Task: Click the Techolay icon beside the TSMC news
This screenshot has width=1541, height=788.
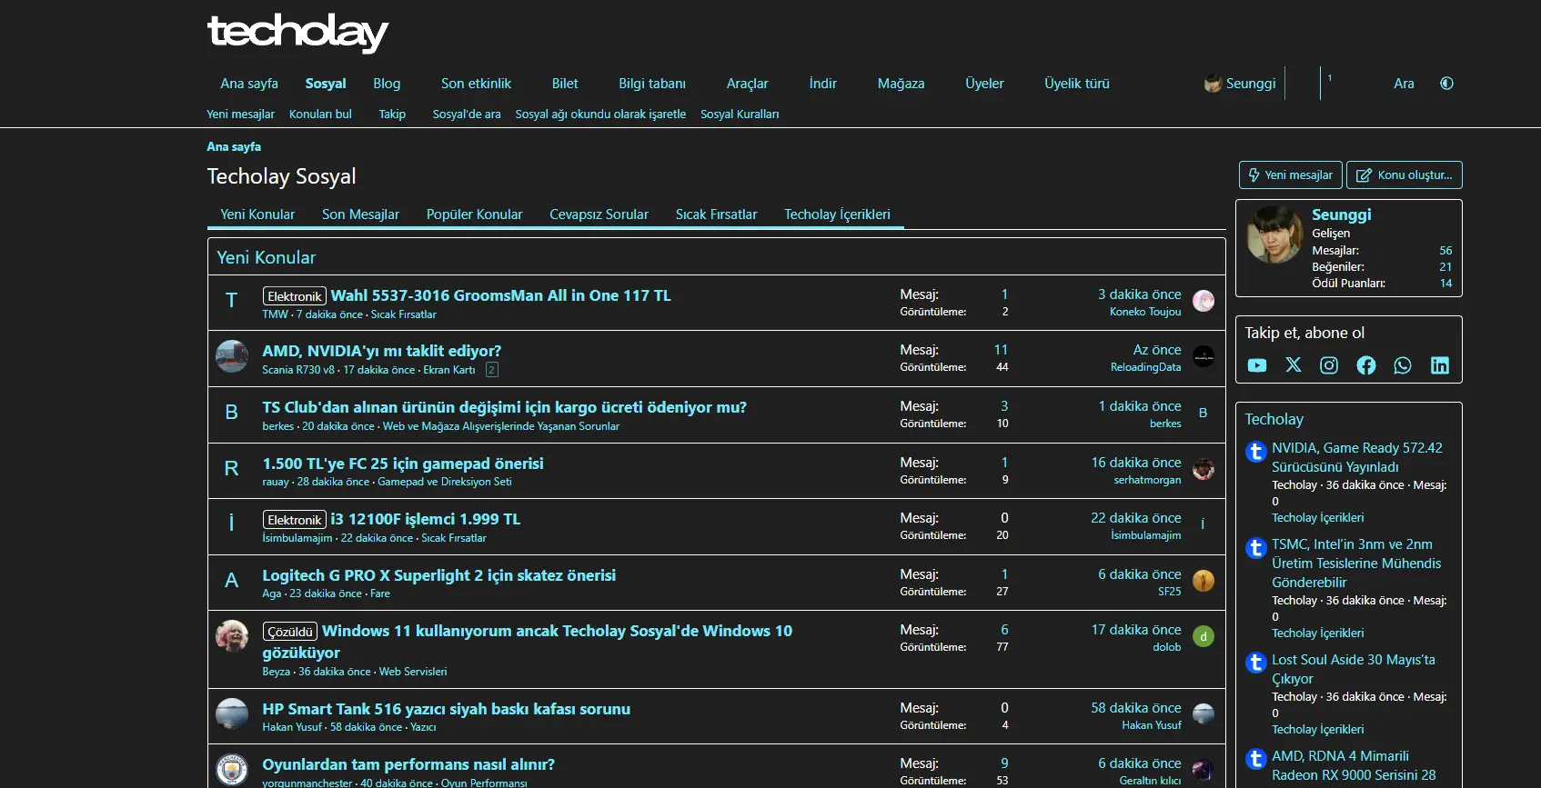Action: 1256,548
